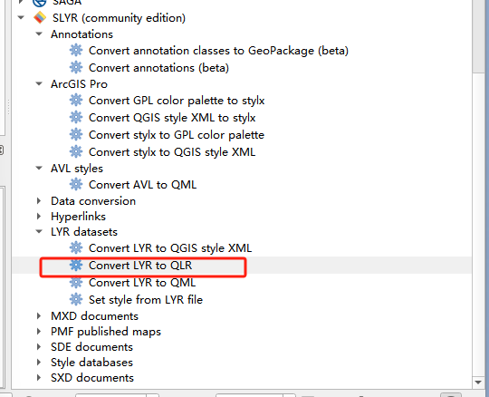Select Convert LYR to QGIS style XML
Image resolution: width=489 pixels, height=397 pixels.
(170, 248)
